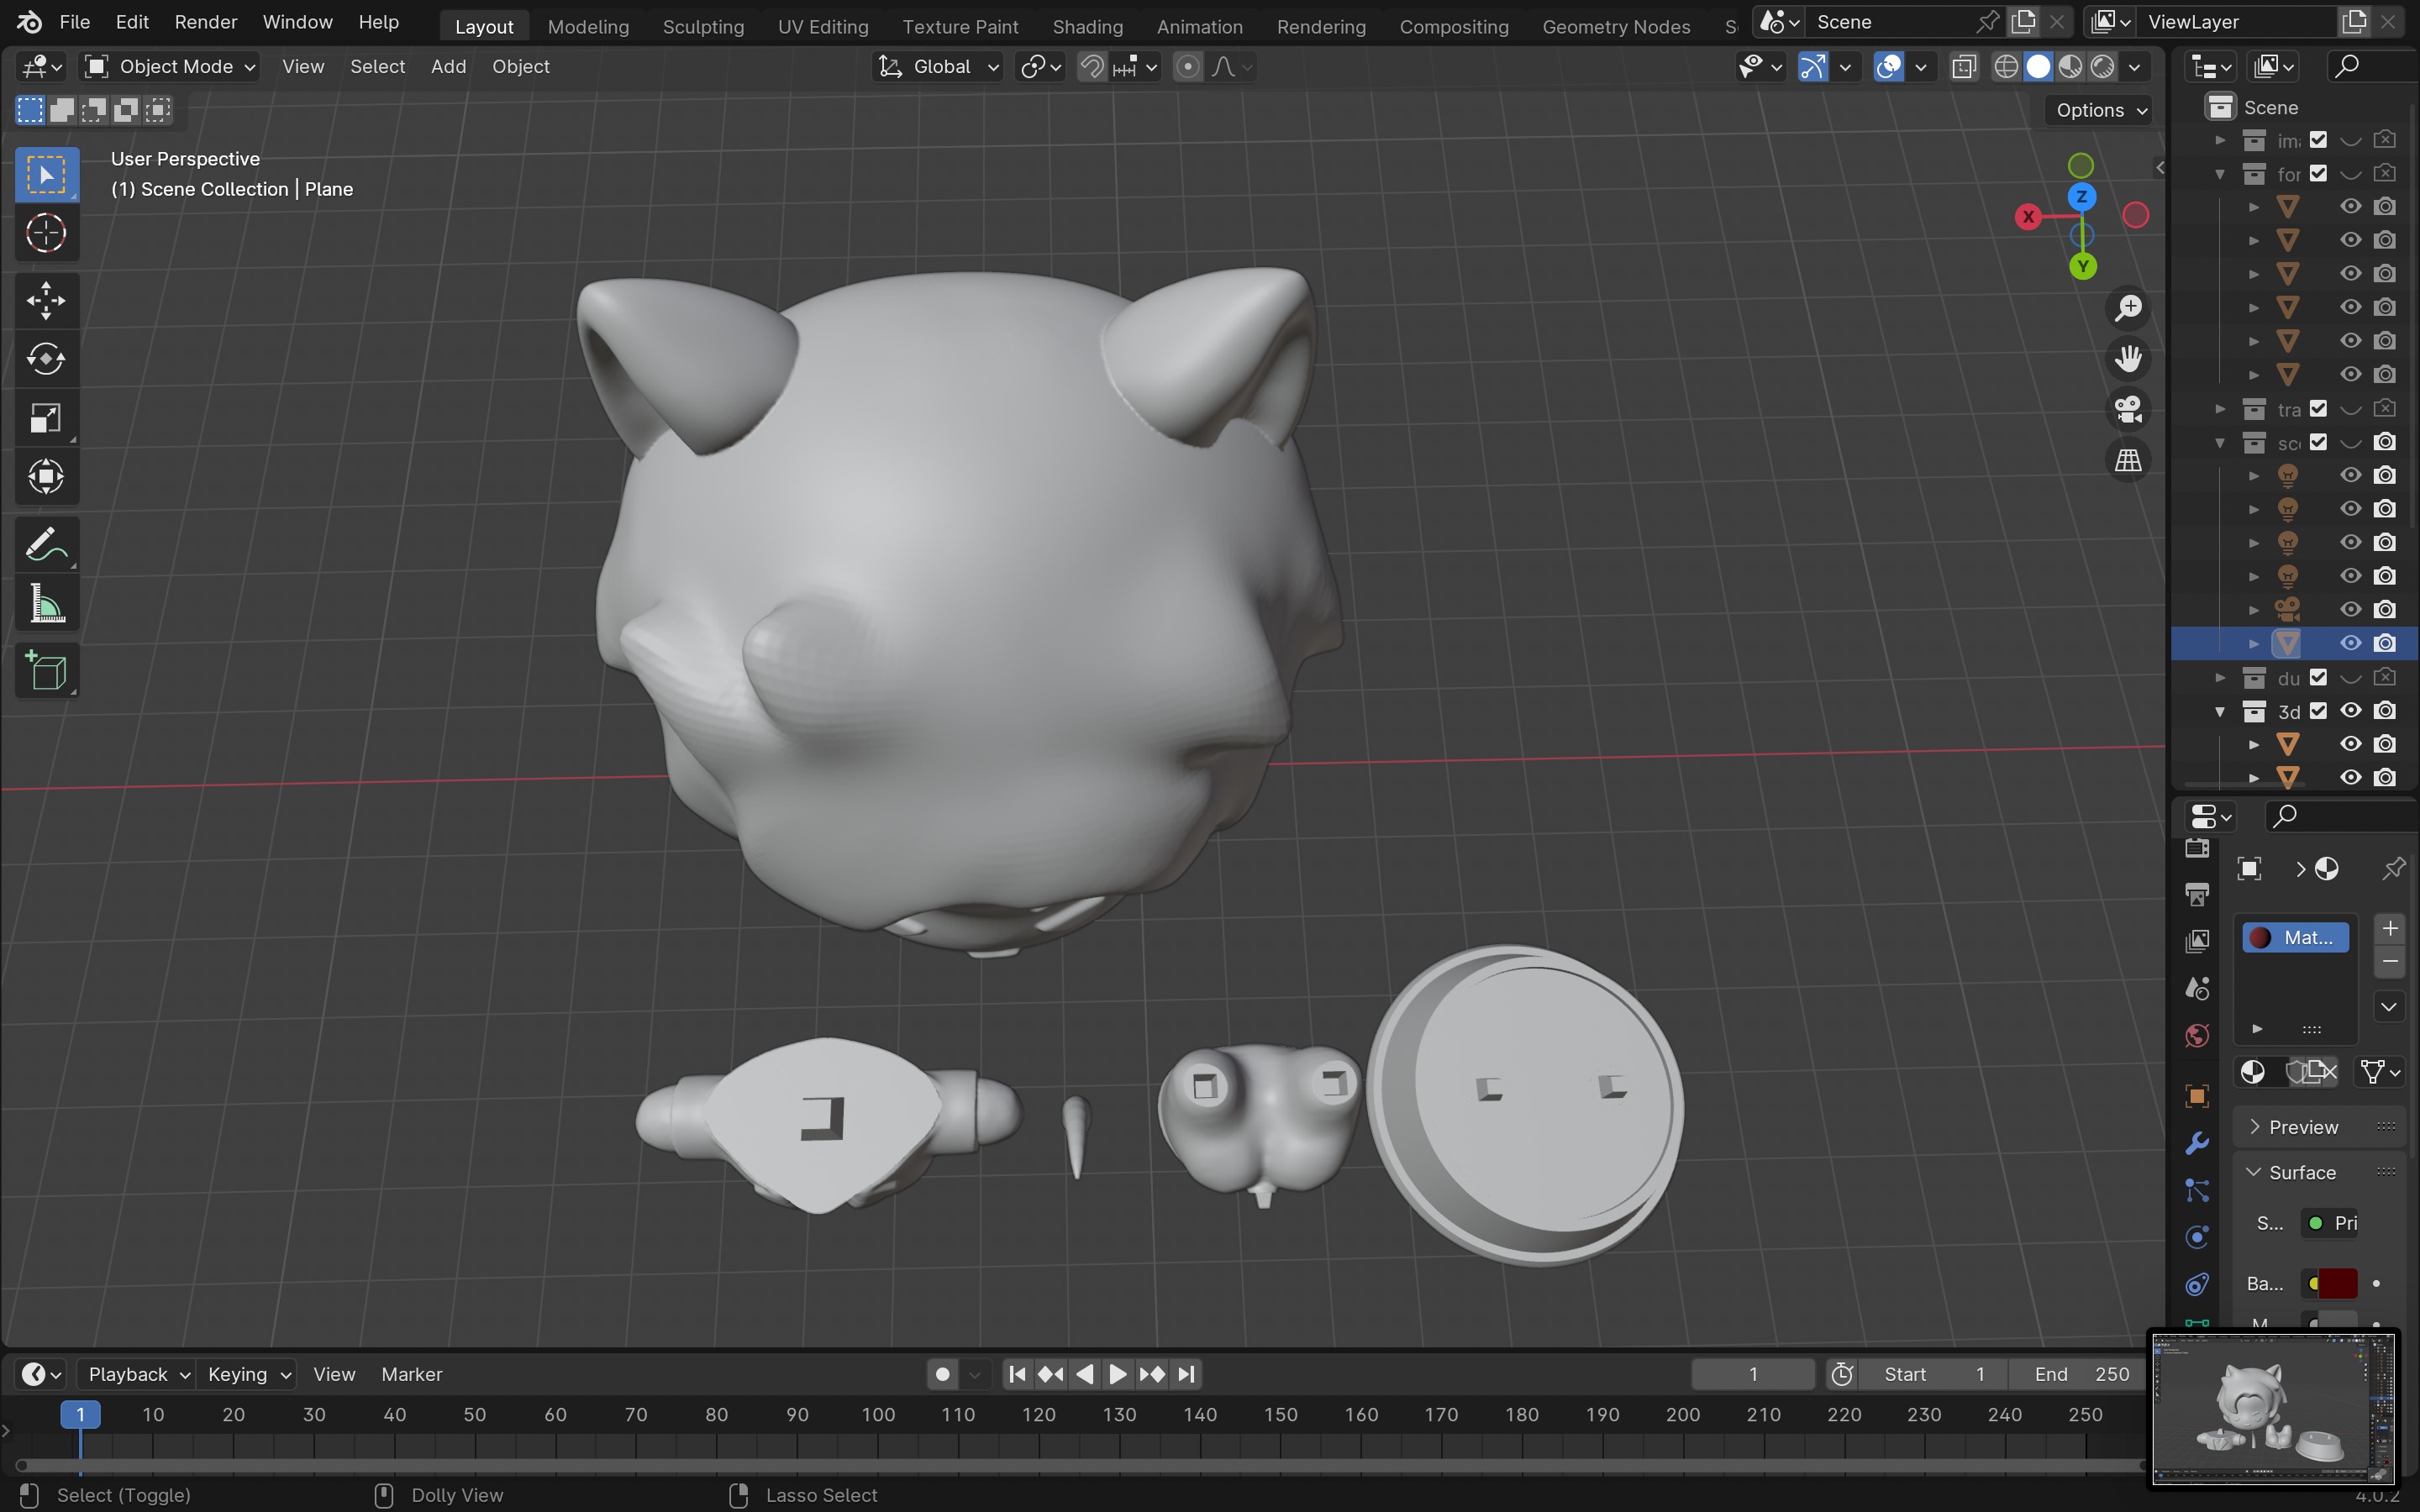Select the Annotate tool
2420x1512 pixels.
46,545
